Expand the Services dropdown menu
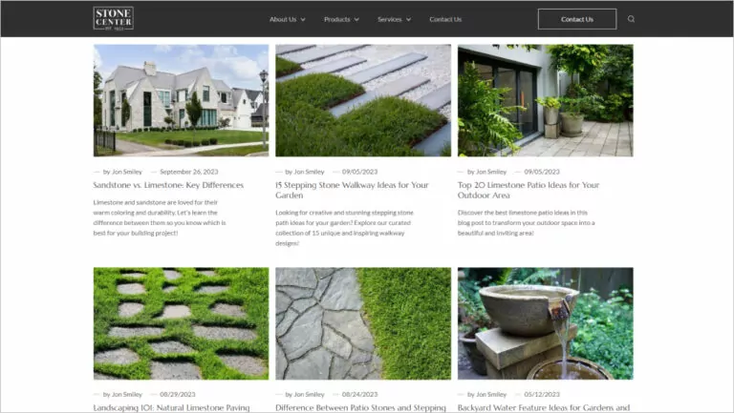Image resolution: width=734 pixels, height=413 pixels. coord(394,19)
